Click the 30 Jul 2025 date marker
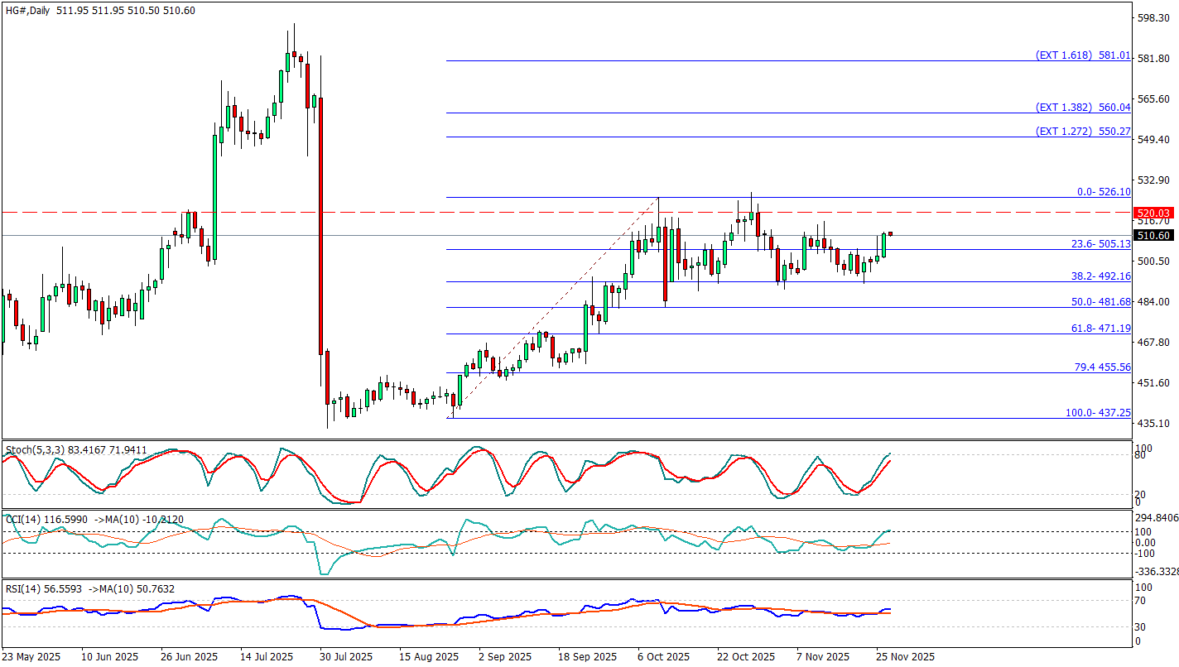Viewport: 1179px width, 667px height. click(x=346, y=656)
